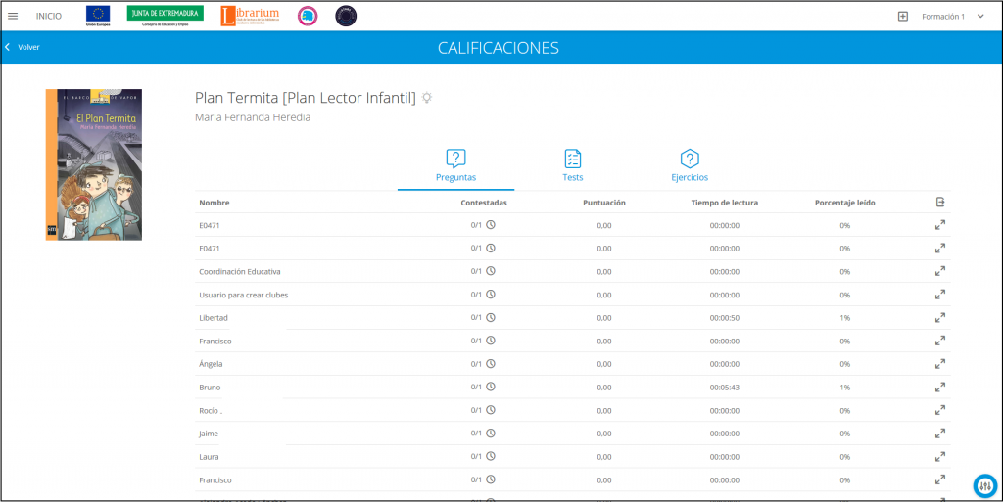Viewport: 1003px width, 502px height.
Task: Click the clock icon in Jaime row
Action: 491,434
